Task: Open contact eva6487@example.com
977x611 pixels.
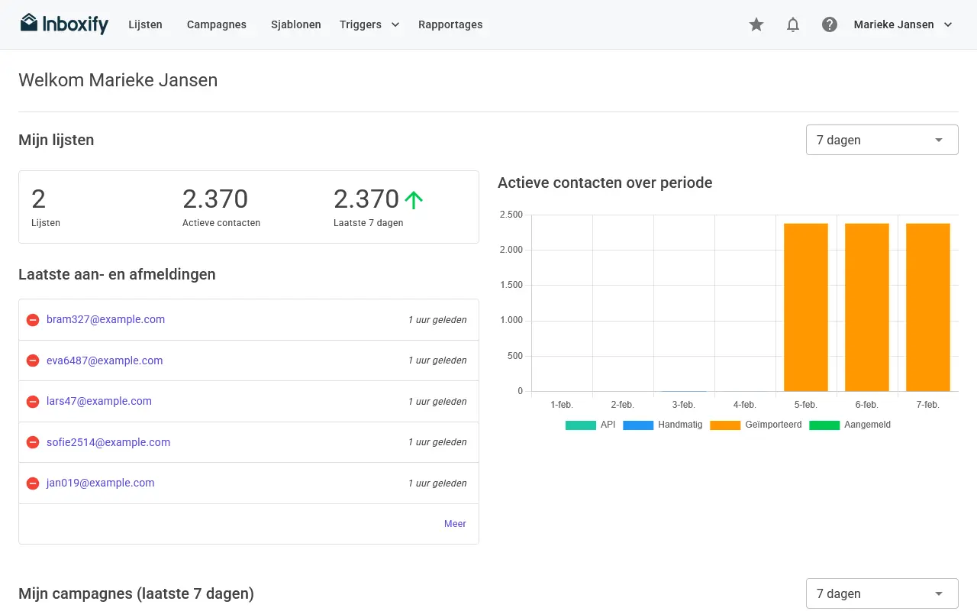Action: coord(105,360)
